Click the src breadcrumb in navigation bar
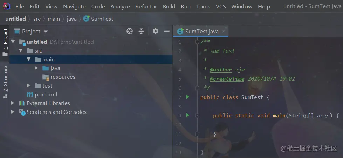Viewport: 343px width, 158px height. (37, 19)
